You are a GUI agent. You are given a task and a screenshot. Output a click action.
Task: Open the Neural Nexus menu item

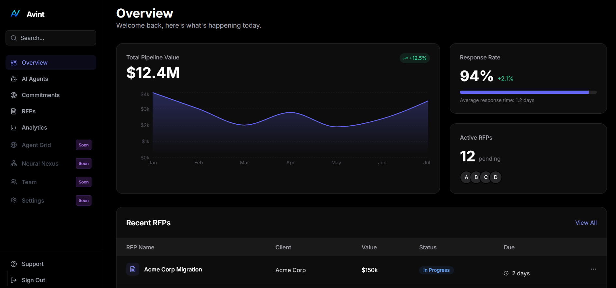pyautogui.click(x=40, y=164)
